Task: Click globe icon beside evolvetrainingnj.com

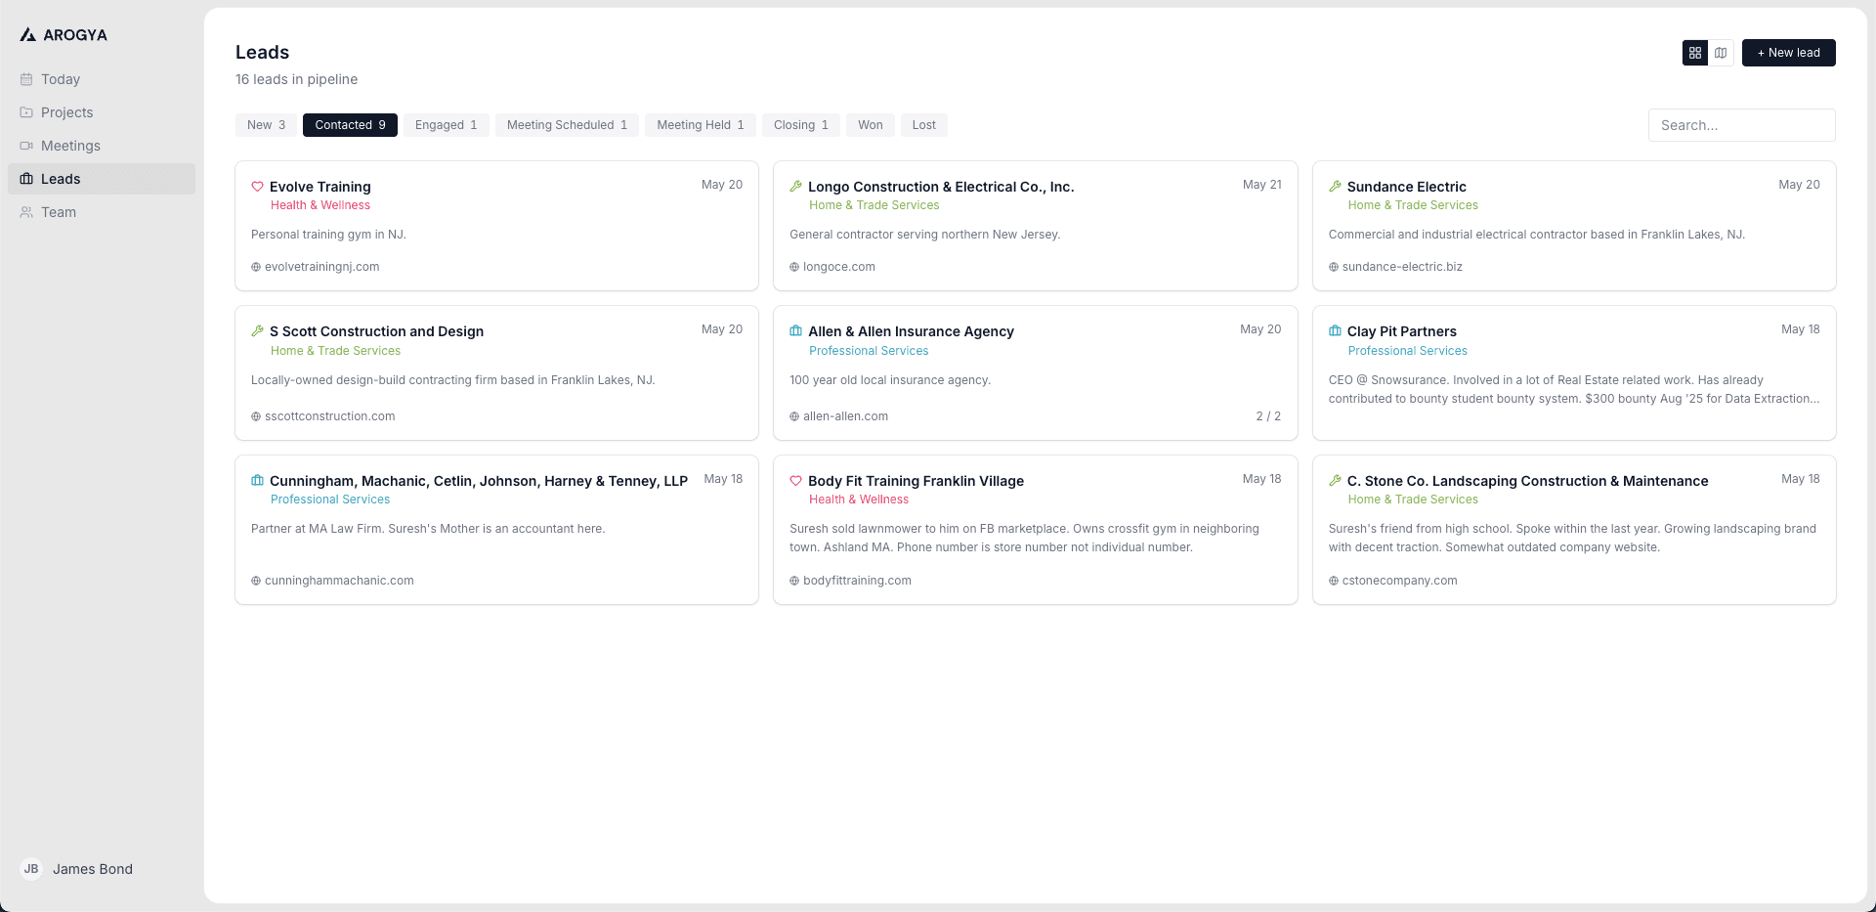Action: (x=256, y=267)
